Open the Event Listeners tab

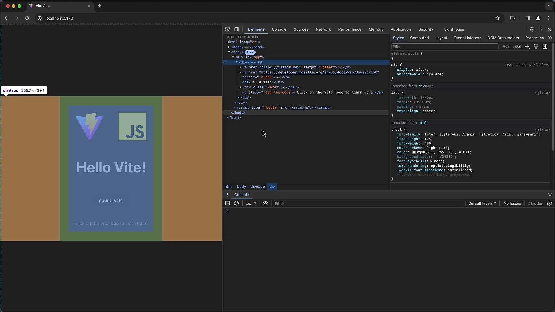[467, 38]
